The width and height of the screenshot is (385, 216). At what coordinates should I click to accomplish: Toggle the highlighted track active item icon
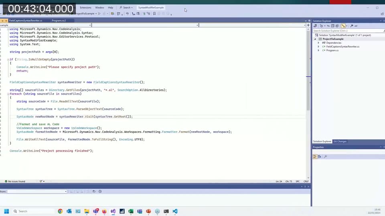tap(343, 26)
